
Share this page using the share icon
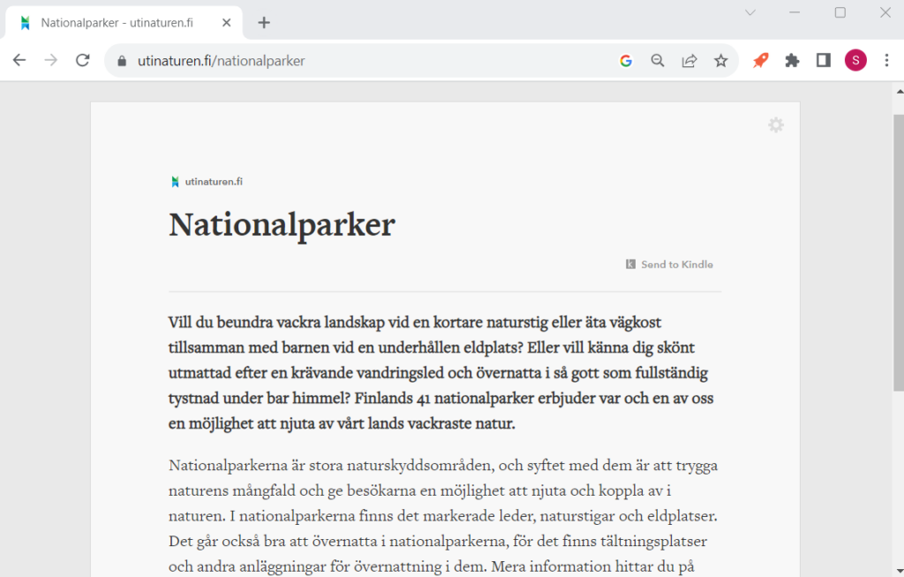coord(689,61)
